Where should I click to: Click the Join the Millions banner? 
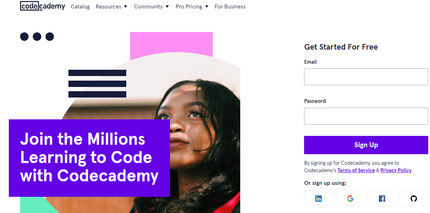pos(89,158)
